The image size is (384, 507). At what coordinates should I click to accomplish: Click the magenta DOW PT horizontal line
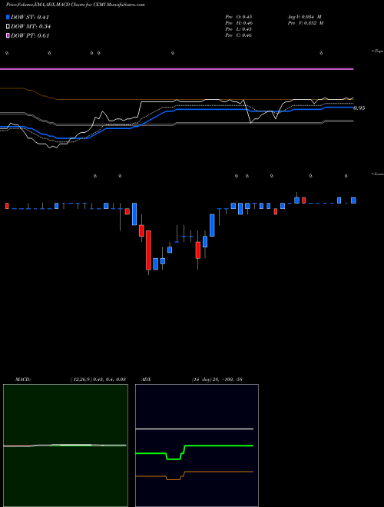click(x=177, y=69)
